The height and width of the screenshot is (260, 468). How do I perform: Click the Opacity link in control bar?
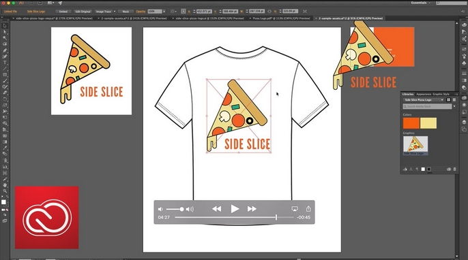141,12
